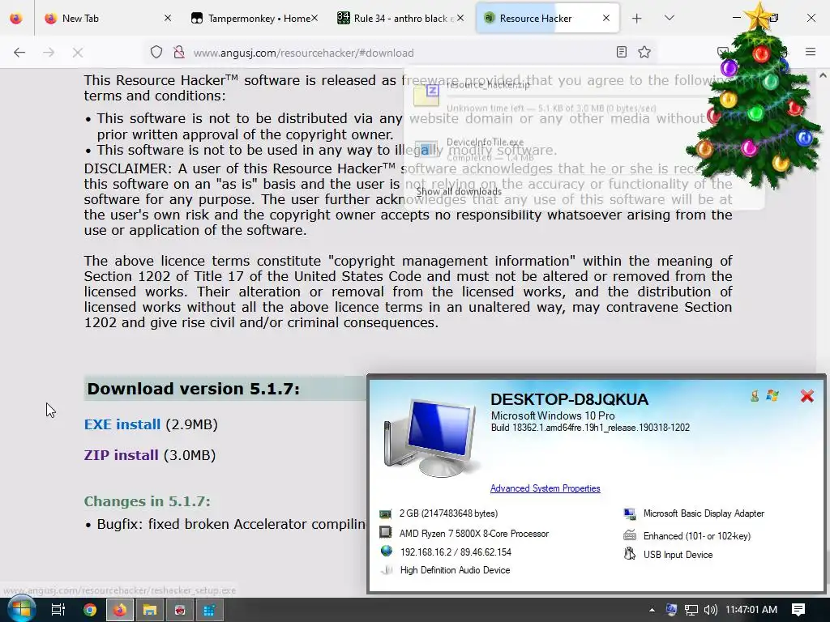Toggle reader view in the address bar
830x622 pixels.
[622, 52]
